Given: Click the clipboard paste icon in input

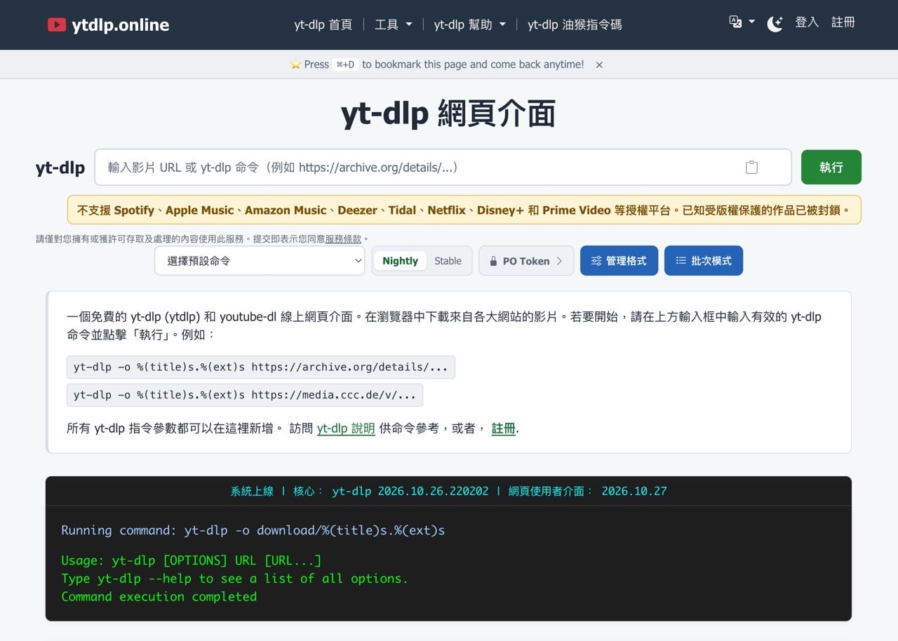Looking at the screenshot, I should (x=751, y=167).
